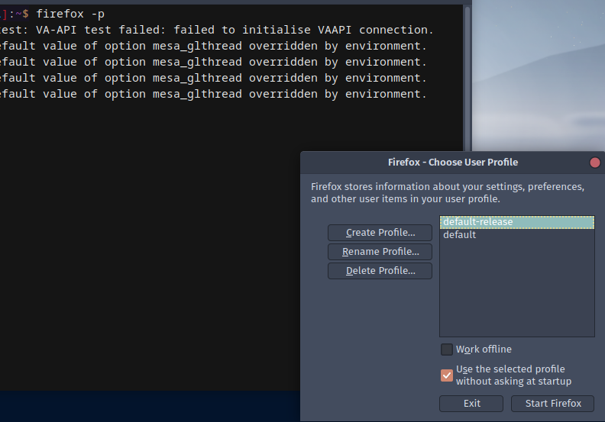Enable the Work offline checkbox
Viewport: 605px width, 422px height.
pos(446,350)
